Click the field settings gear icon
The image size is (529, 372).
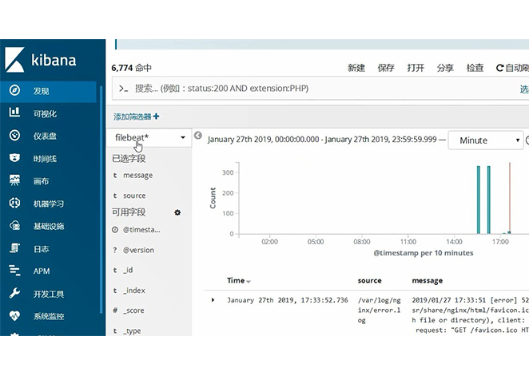pyautogui.click(x=177, y=212)
